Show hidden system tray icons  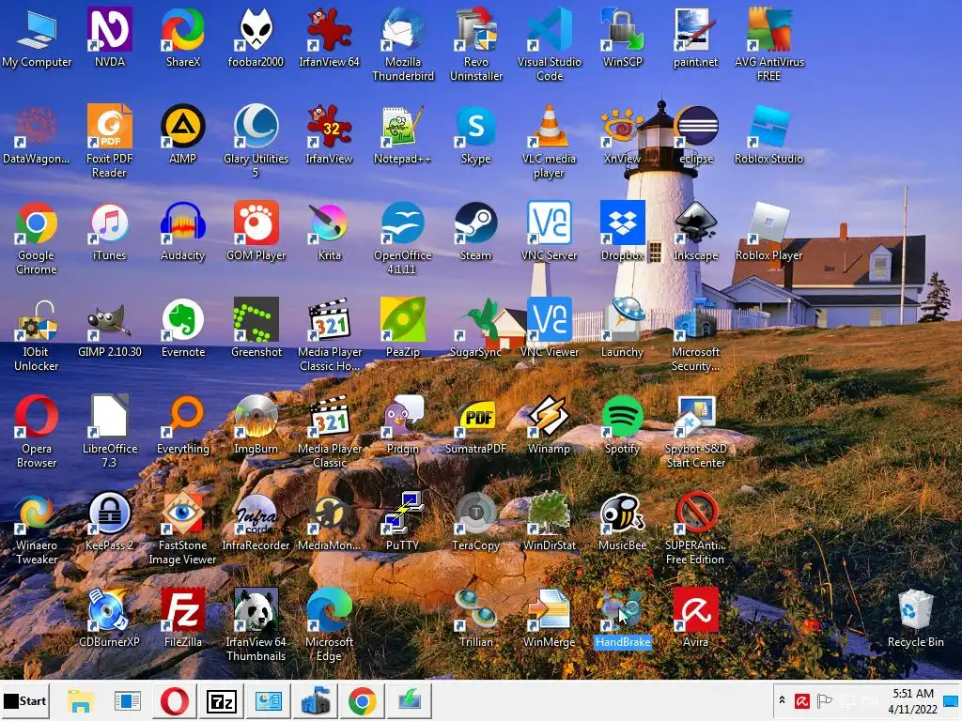(x=782, y=700)
